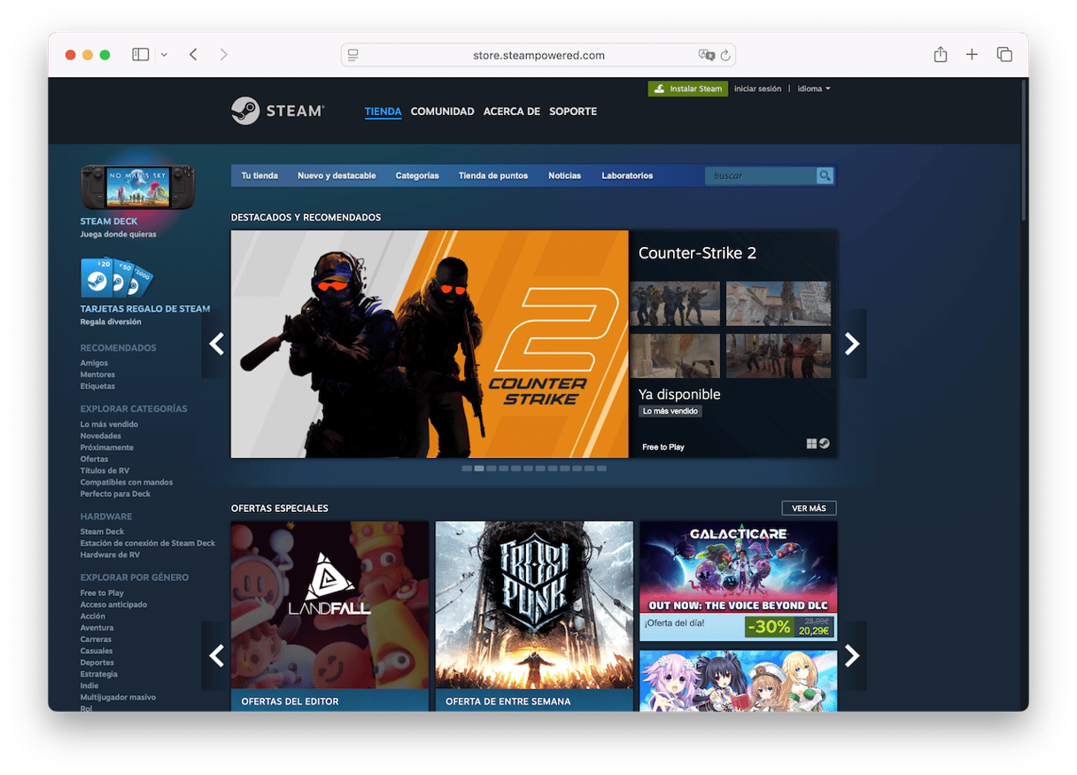Click the Steam logo in header

(x=277, y=111)
